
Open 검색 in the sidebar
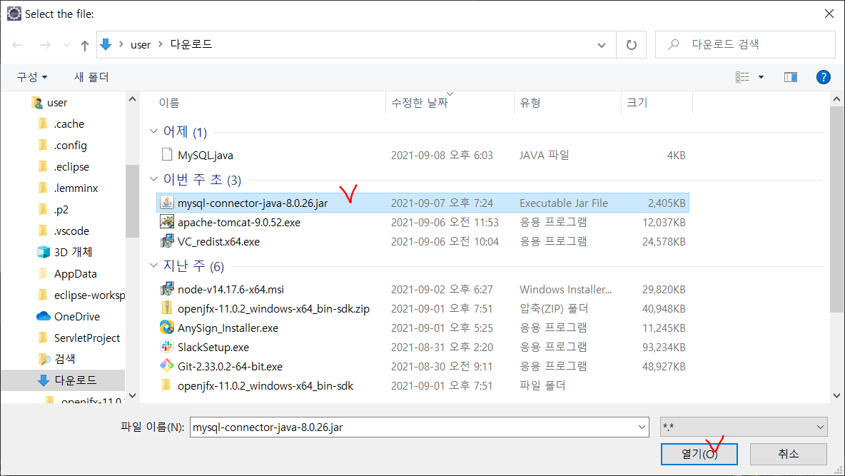[64, 359]
